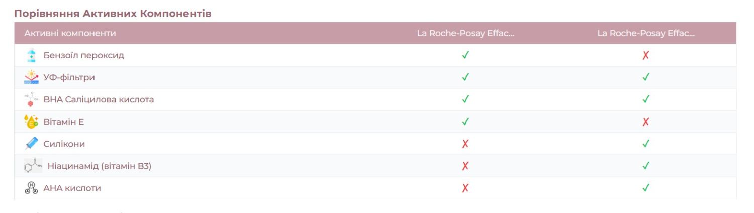Click red cross in Силікони row
The height and width of the screenshot is (213, 754).
(465, 144)
